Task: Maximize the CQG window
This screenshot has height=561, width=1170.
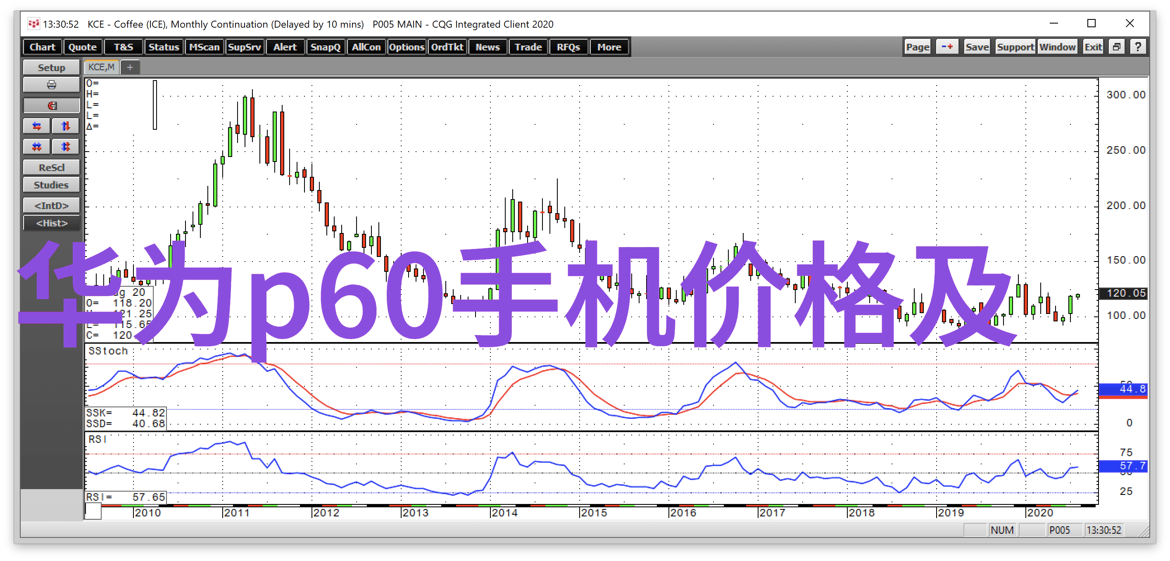Action: coord(1092,23)
